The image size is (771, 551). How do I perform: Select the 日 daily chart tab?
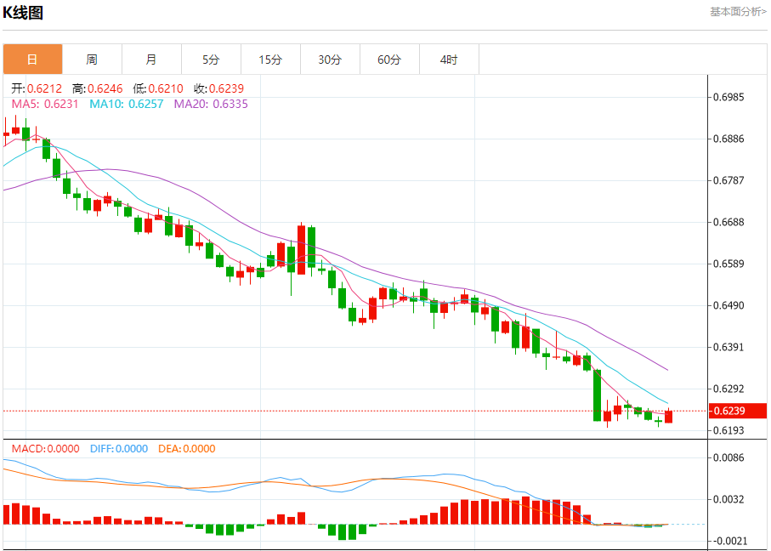click(32, 60)
